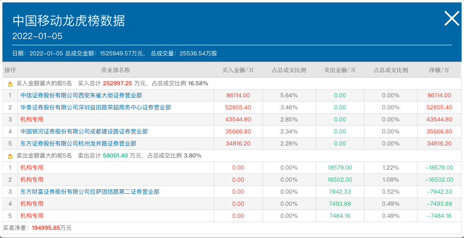Image resolution: width=464 pixels, height=238 pixels.
Task: Click buy total value 252997.25
Action: coord(117,84)
